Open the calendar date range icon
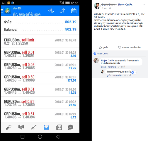 click(74, 11)
